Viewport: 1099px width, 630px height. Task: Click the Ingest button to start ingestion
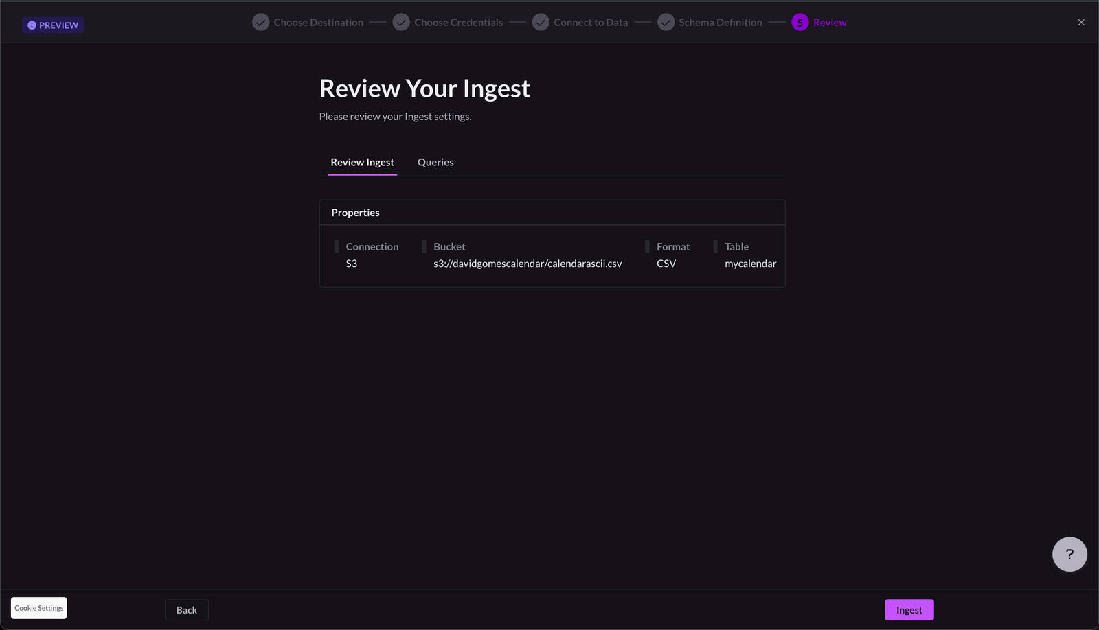point(909,609)
